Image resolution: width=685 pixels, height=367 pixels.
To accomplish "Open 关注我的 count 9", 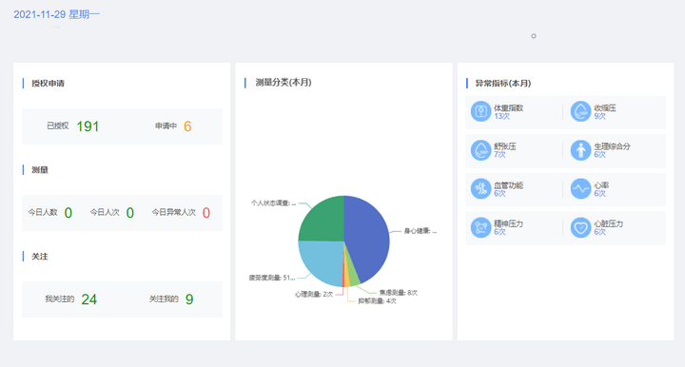I will 189,299.
